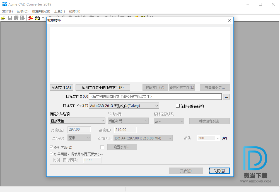Open the 帮助(H) menu
The height and width of the screenshot is (192, 280).
point(74,11)
